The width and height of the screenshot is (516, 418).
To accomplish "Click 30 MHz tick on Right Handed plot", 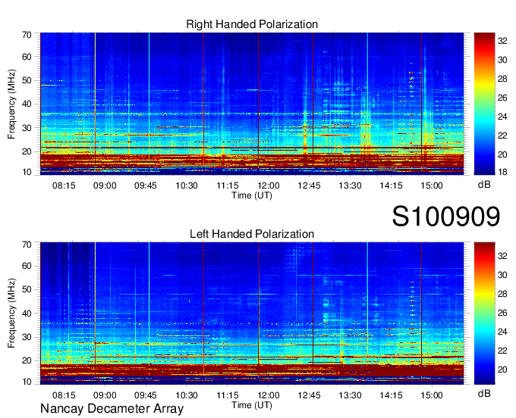I will click(x=27, y=128).
